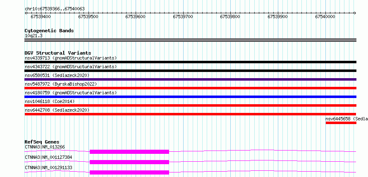This screenshot has width=368, height=177.
Task: Click the right arrowhead of the coordinate ruler
Action: [355, 13]
